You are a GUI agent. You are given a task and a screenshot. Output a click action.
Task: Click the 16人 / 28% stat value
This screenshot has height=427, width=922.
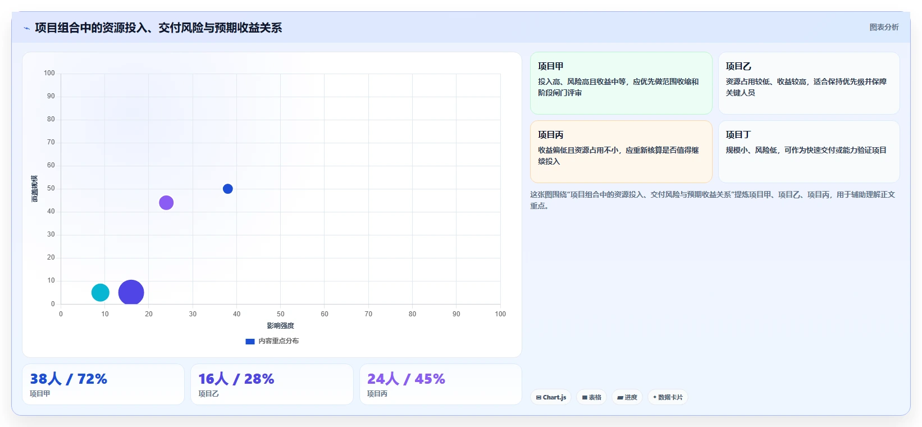click(x=236, y=379)
